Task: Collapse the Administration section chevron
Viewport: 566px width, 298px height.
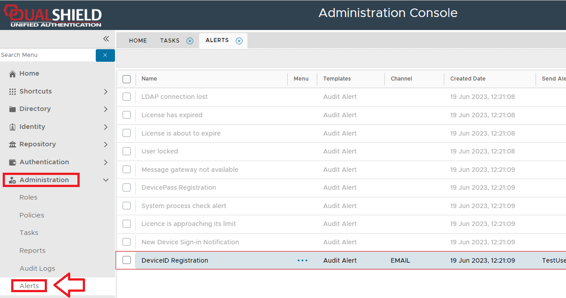Action: [x=106, y=180]
